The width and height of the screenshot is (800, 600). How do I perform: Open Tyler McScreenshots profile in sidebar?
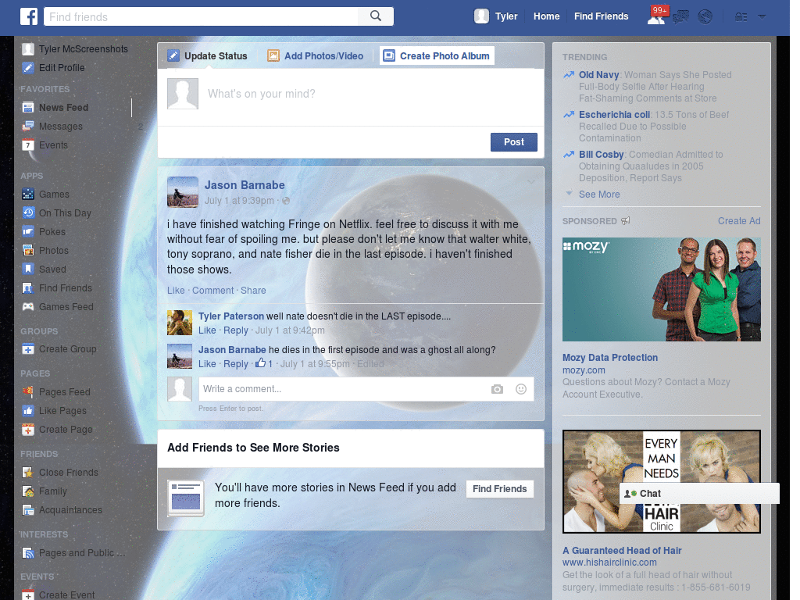click(75, 49)
